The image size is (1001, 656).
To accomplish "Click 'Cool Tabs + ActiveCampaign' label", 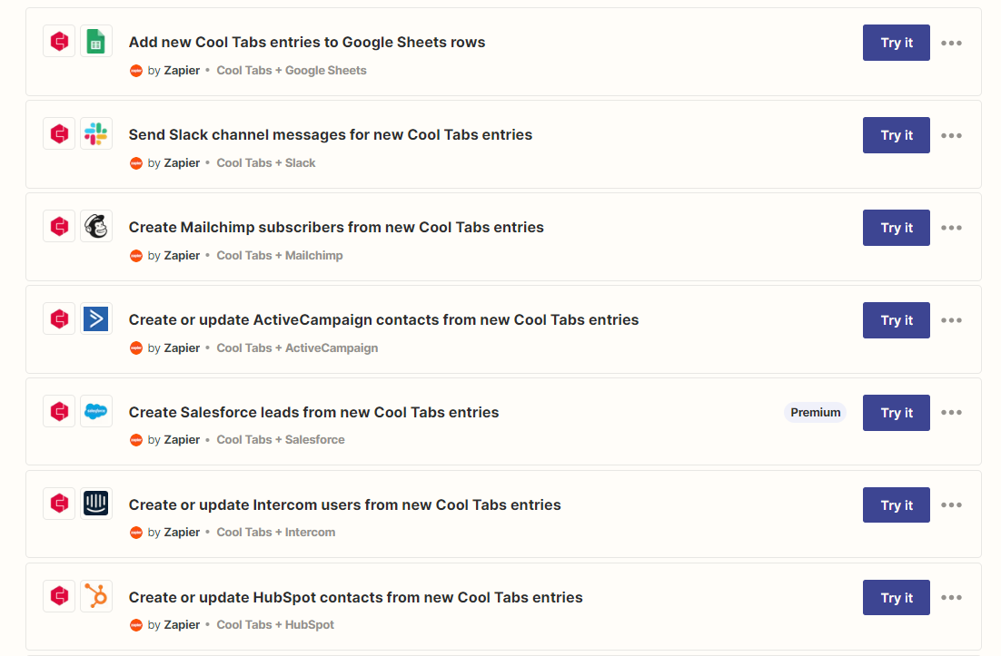I will (297, 348).
